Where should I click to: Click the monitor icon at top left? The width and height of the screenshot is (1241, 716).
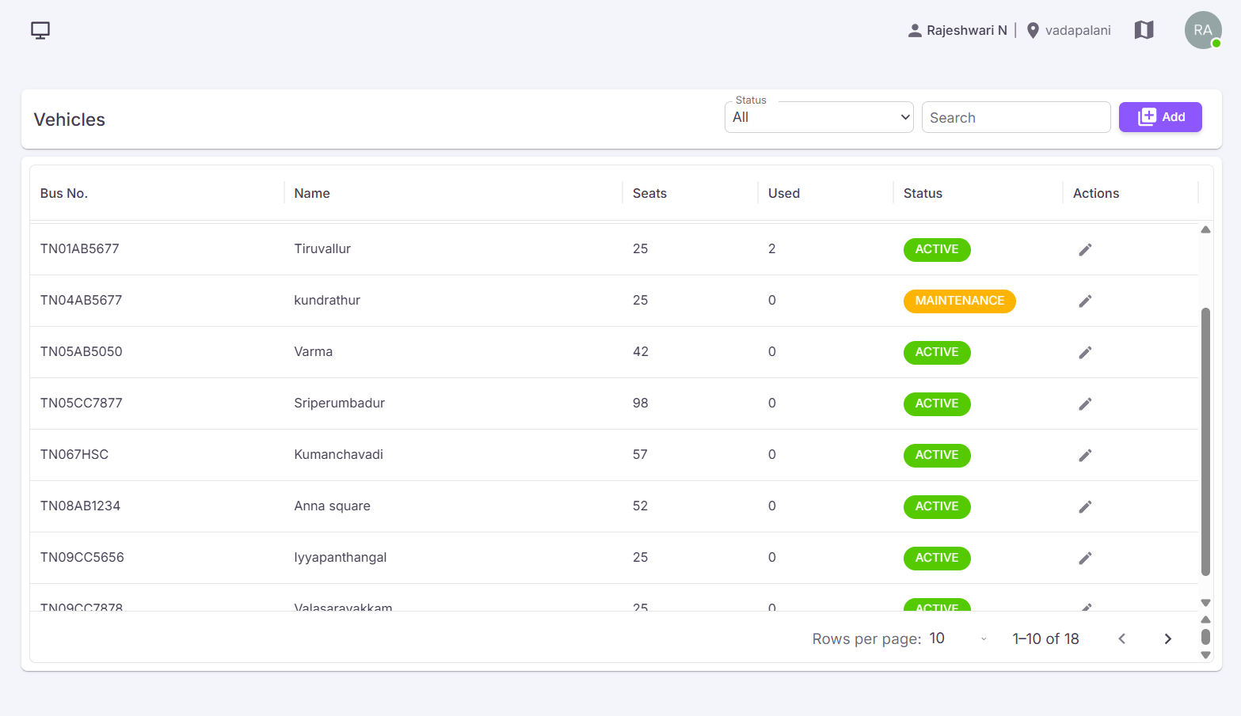click(40, 30)
